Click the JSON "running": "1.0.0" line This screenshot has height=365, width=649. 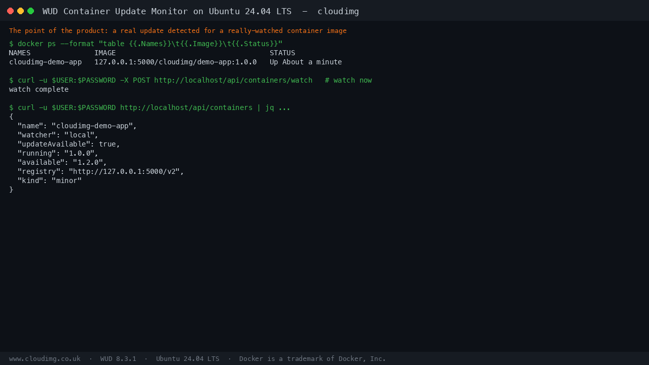click(58, 153)
